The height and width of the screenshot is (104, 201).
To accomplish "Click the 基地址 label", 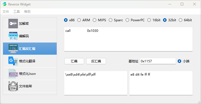I will 133,61.
